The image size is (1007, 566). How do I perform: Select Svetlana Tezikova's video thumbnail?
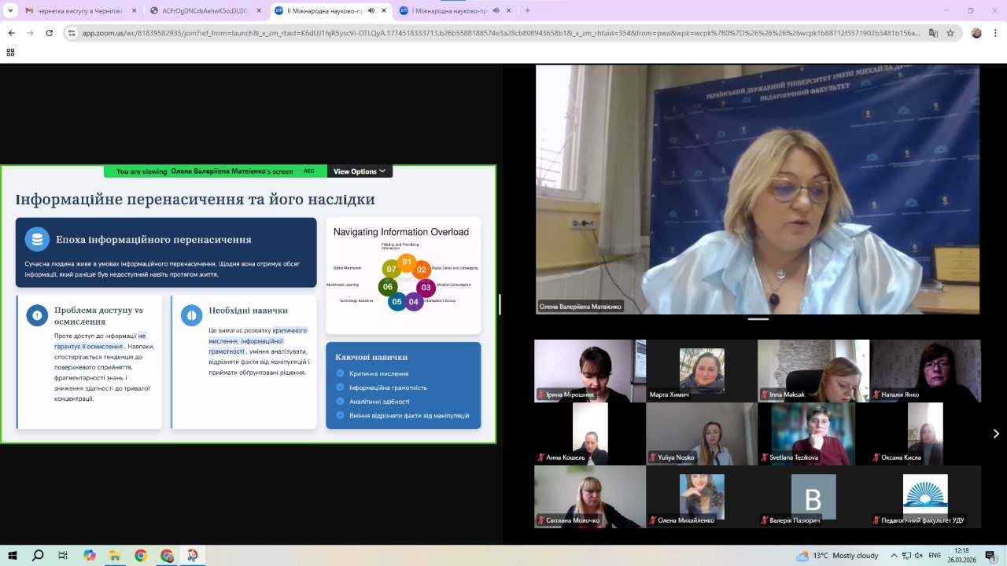tap(813, 433)
